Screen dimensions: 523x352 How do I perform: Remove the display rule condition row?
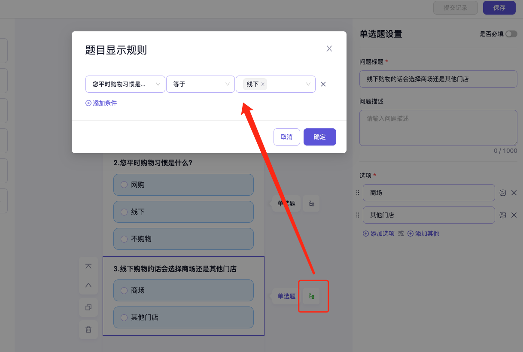[323, 84]
